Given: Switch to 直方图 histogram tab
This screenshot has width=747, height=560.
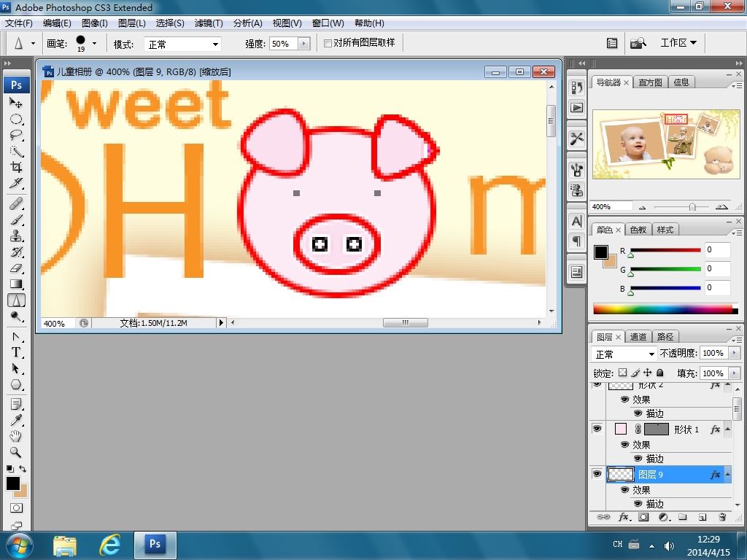Looking at the screenshot, I should point(650,82).
